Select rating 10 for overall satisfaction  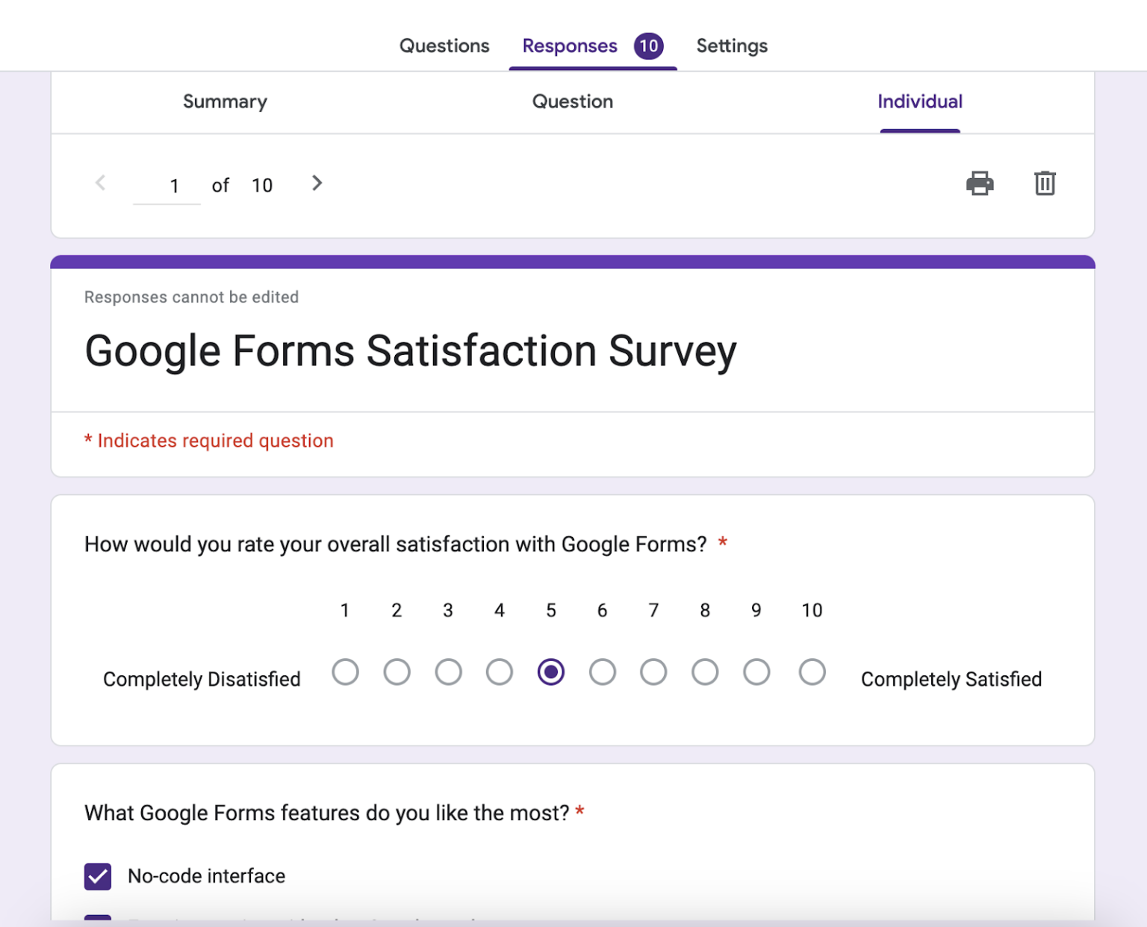(811, 672)
